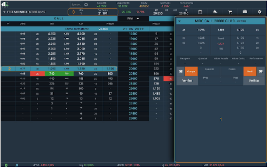
Task: Select strike 20000
Action: click(x=133, y=69)
